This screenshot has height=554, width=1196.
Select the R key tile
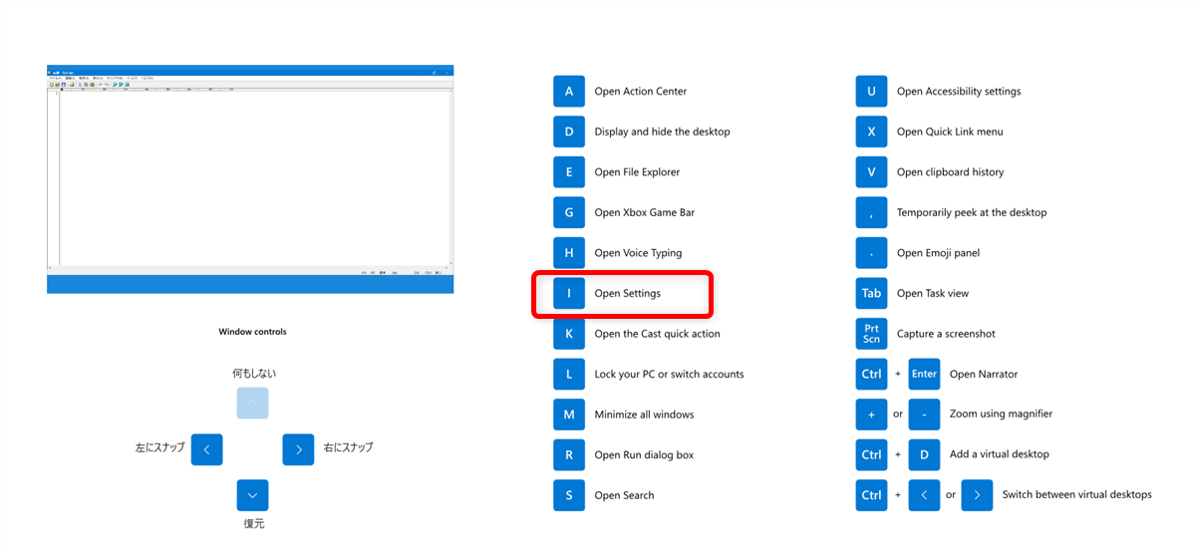(x=569, y=454)
